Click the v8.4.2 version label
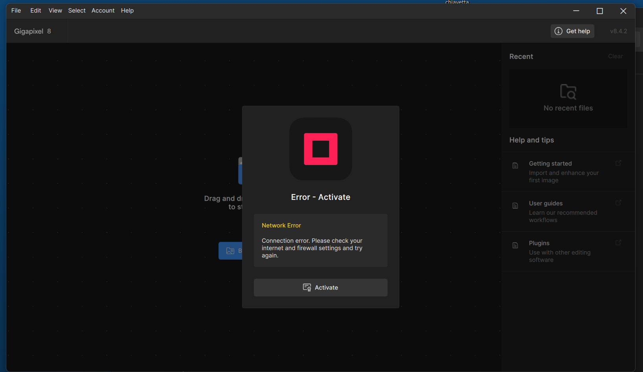The image size is (643, 372). 618,31
